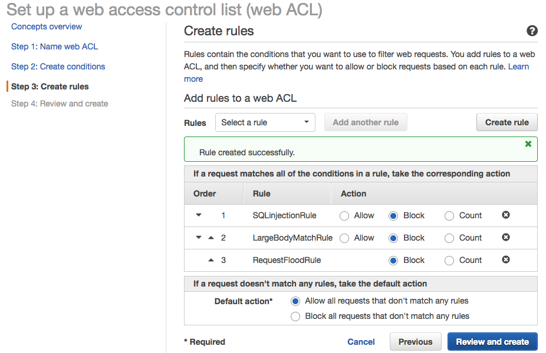The width and height of the screenshot is (546, 353).
Task: Move SQLinjectionRule down with arrow
Action: point(199,215)
